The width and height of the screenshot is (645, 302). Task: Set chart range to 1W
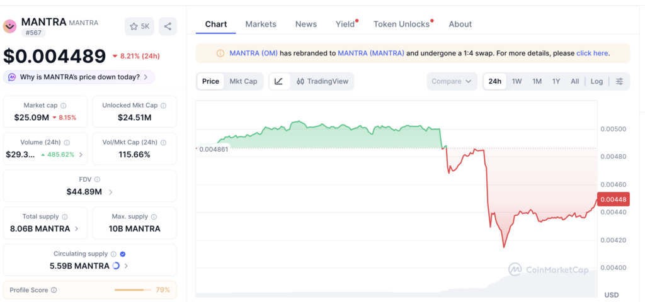(x=517, y=81)
